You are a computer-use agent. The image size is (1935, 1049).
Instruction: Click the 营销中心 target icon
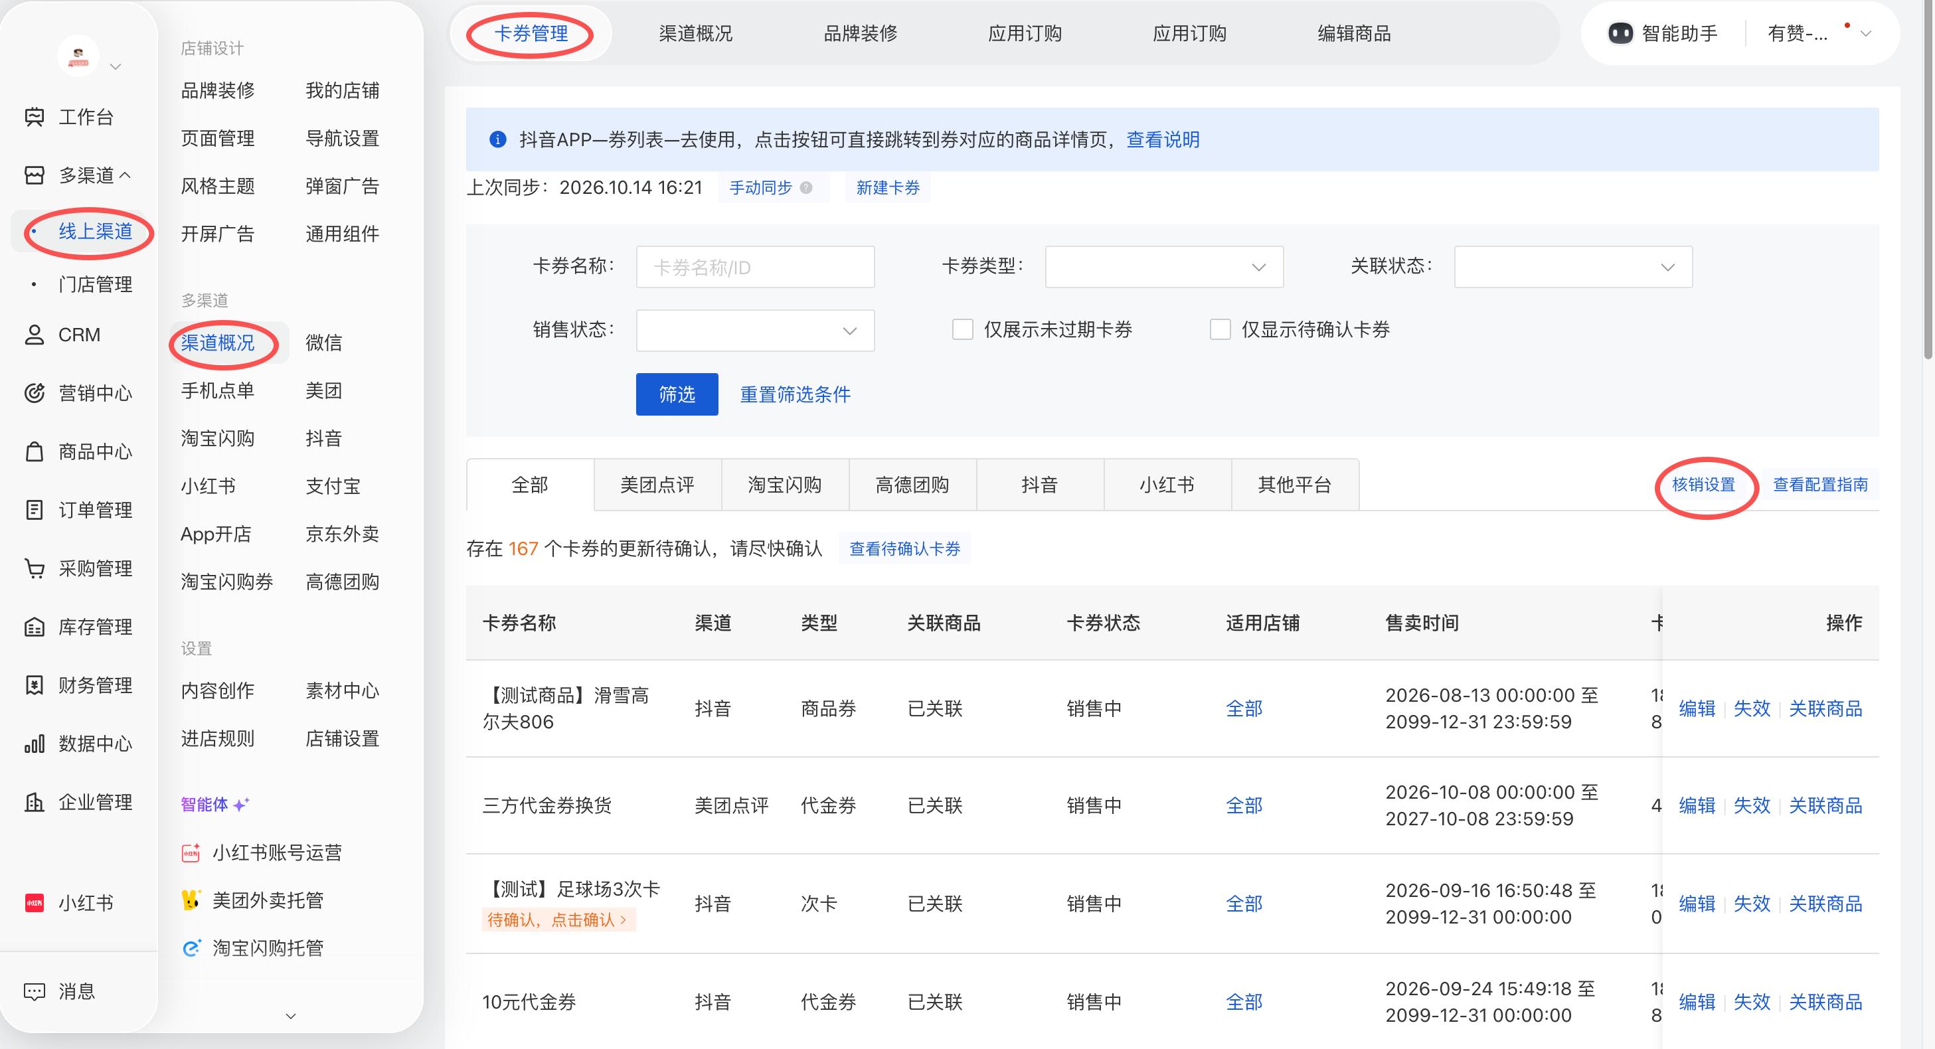35,393
